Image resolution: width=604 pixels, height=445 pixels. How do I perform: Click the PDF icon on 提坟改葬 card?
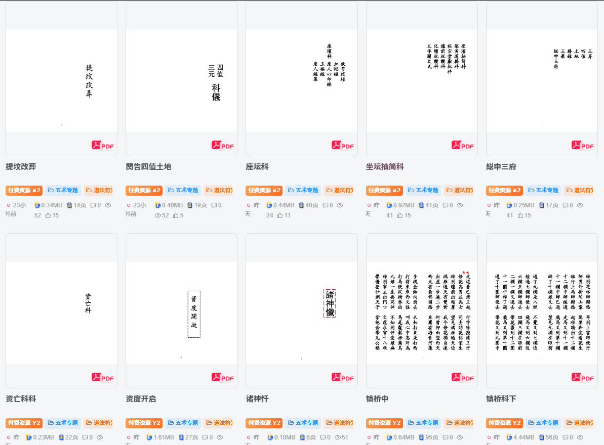[x=103, y=146]
